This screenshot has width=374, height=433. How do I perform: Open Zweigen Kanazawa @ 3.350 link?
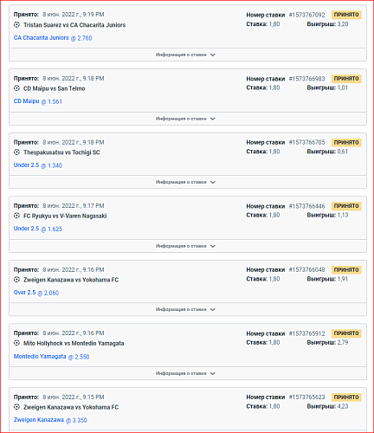(50, 420)
